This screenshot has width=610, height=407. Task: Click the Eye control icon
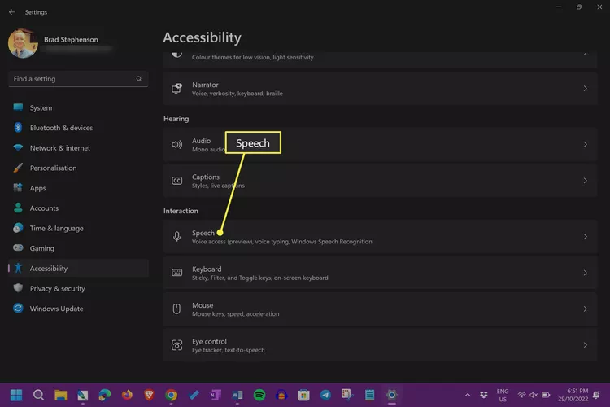tap(176, 345)
